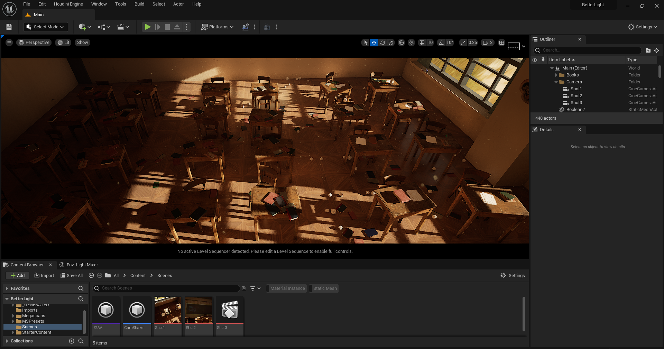The width and height of the screenshot is (664, 349).
Task: Open camera speed setting button
Action: (x=488, y=43)
